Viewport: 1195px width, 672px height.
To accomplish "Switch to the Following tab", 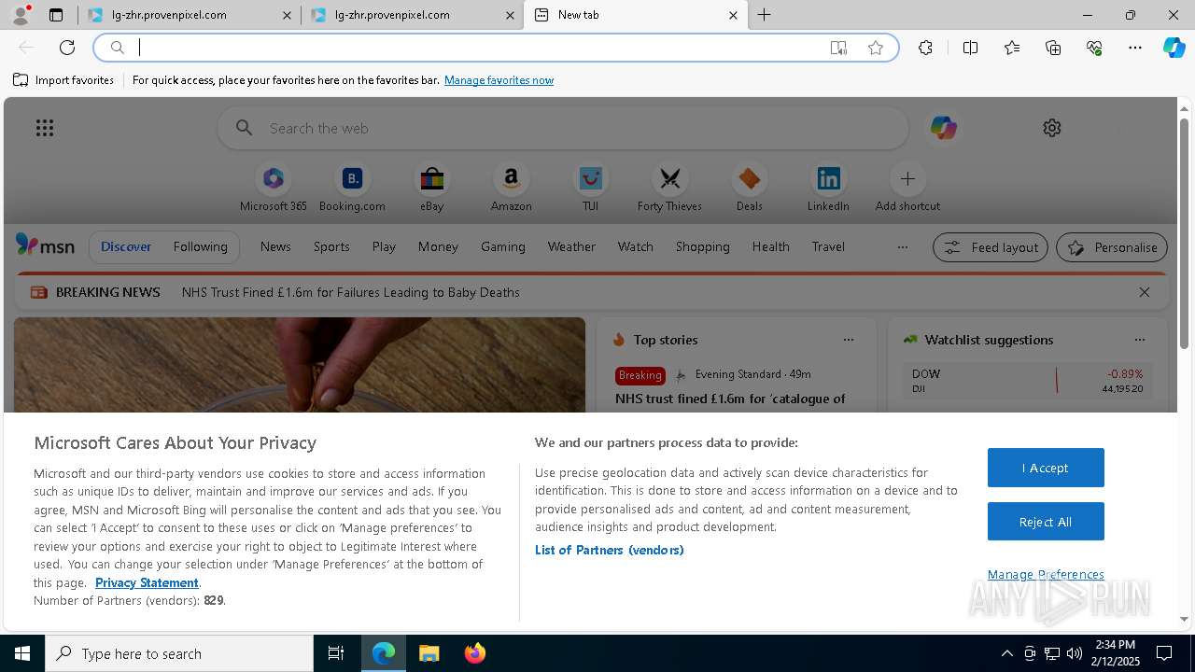I will [x=200, y=246].
